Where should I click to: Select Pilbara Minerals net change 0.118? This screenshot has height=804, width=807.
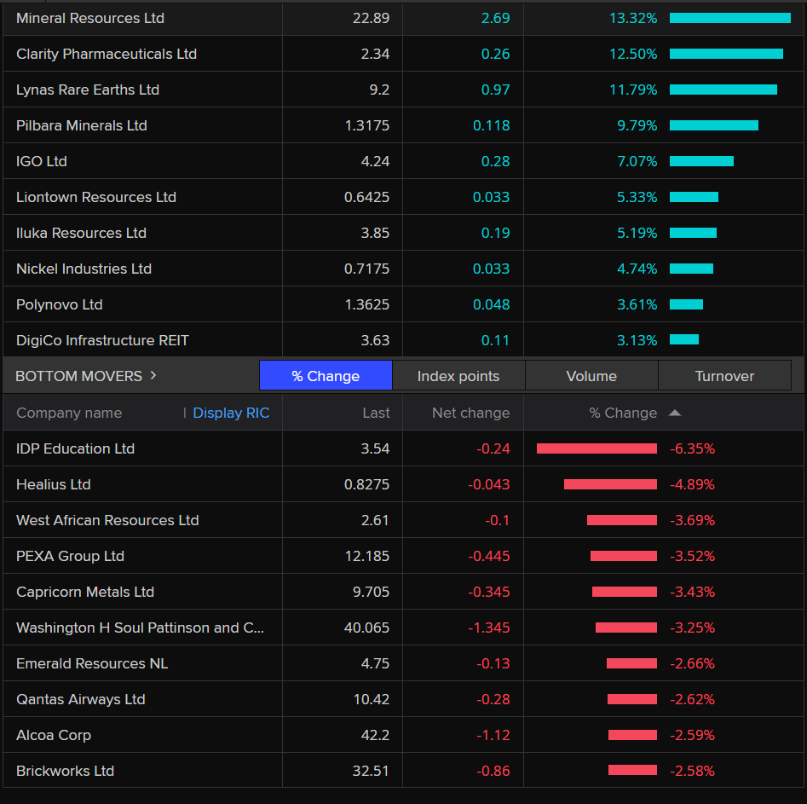[x=492, y=125]
